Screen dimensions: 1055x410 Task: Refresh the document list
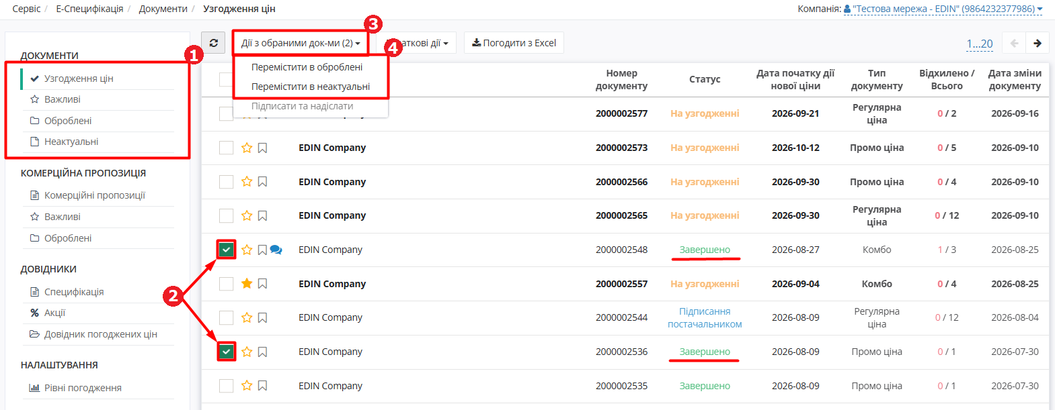pos(213,43)
